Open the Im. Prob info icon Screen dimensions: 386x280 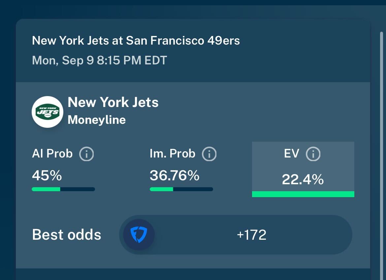(209, 154)
